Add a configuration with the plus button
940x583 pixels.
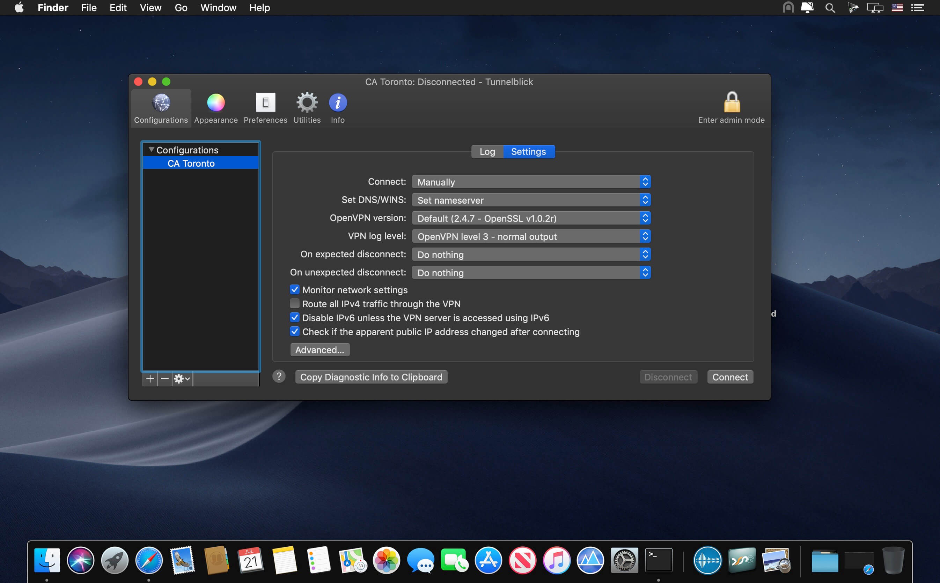tap(150, 379)
